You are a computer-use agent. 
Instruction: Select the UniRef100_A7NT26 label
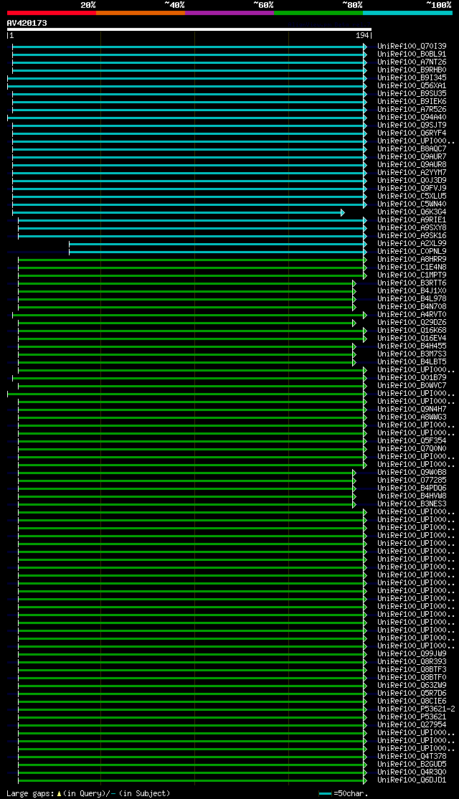(412, 62)
